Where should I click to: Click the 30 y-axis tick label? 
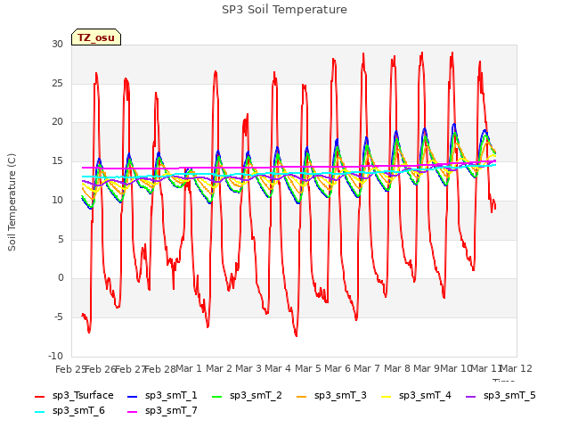(57, 45)
